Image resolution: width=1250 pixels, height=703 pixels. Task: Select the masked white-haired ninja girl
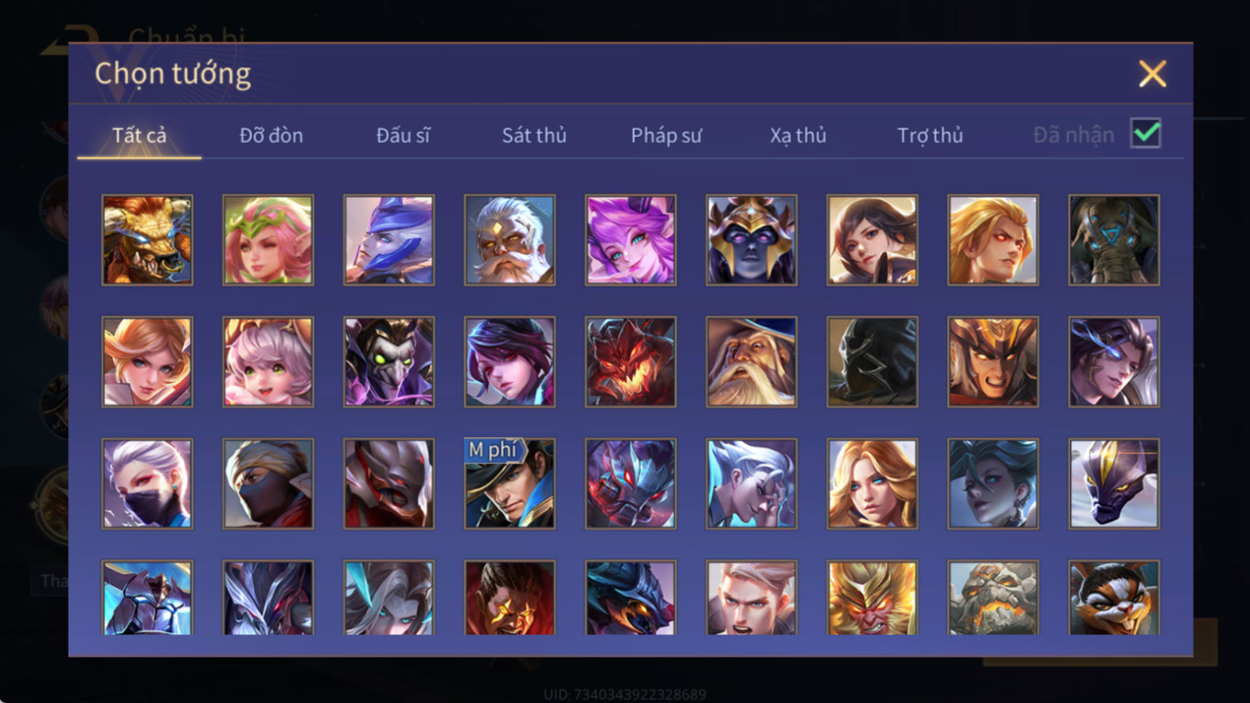pos(147,484)
